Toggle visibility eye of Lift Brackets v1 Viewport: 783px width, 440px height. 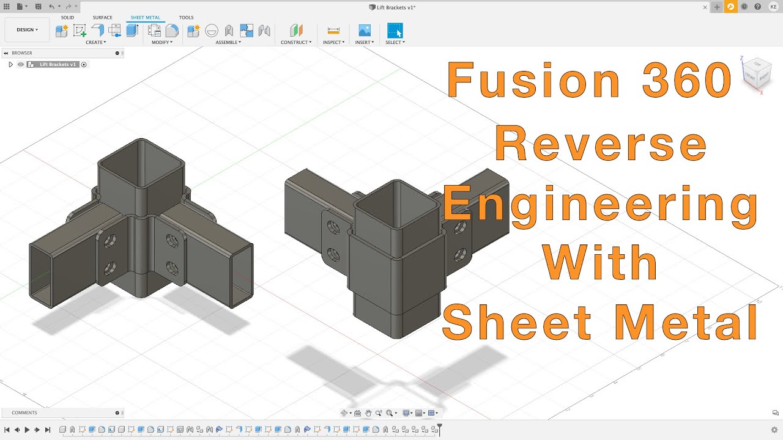tap(20, 64)
